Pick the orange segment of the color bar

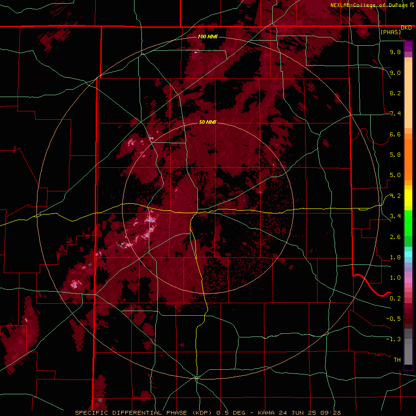click(x=408, y=159)
